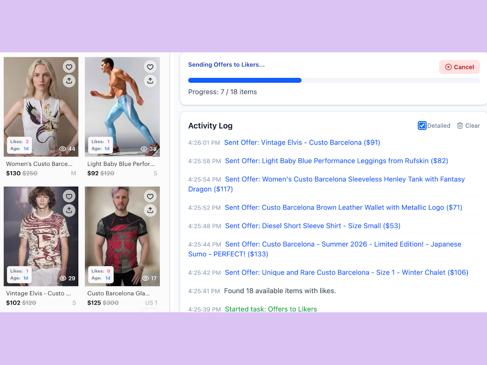Open the Sent Offer: Diesel Short Sleeve ($53) entry
The height and width of the screenshot is (365, 487).
pos(313,226)
